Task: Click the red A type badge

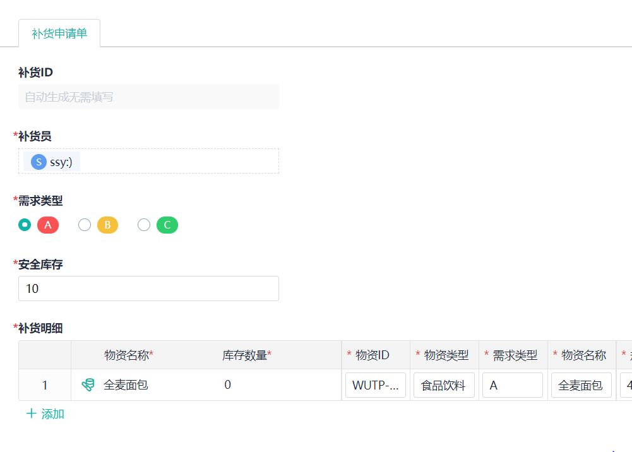Action: (x=48, y=225)
